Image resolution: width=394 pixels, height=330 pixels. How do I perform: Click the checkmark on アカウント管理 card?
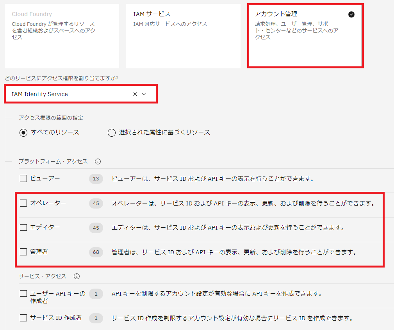coord(351,14)
